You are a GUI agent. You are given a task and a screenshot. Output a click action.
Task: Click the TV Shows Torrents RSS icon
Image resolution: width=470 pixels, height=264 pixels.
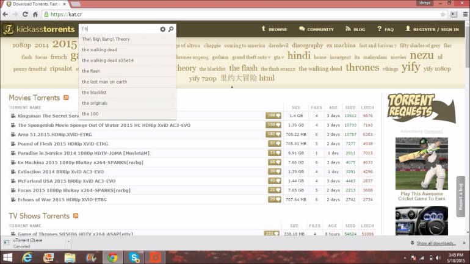click(x=76, y=216)
